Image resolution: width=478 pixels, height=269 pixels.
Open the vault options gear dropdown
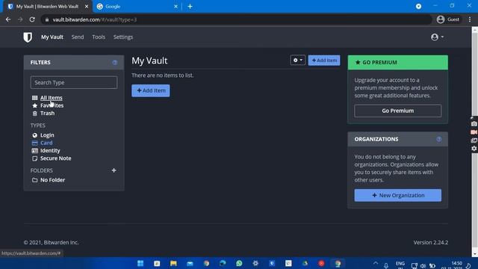(297, 61)
